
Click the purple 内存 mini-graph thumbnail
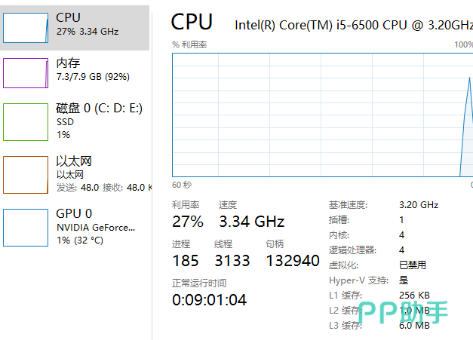coord(26,73)
